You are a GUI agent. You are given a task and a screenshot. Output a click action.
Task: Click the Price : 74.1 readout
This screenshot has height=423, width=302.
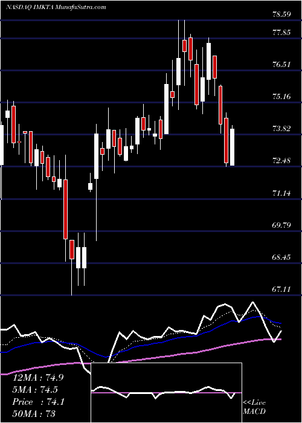tap(38, 402)
